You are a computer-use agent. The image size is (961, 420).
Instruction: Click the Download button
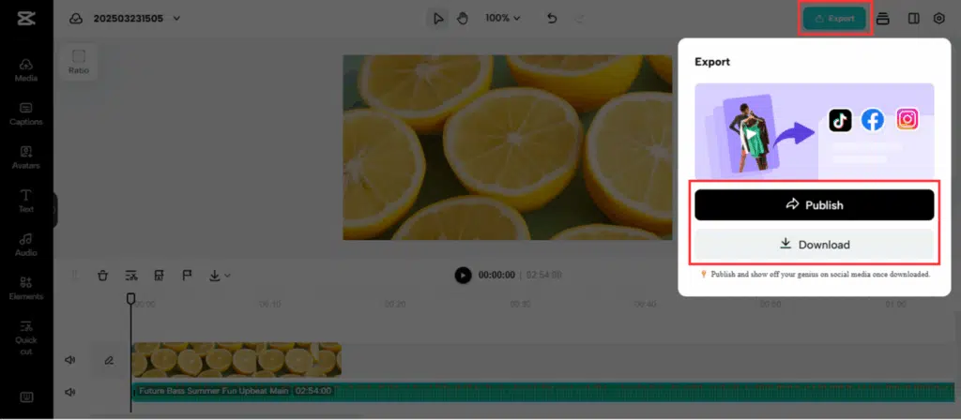tap(814, 245)
